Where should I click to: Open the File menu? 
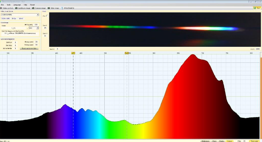click(x=2, y=5)
